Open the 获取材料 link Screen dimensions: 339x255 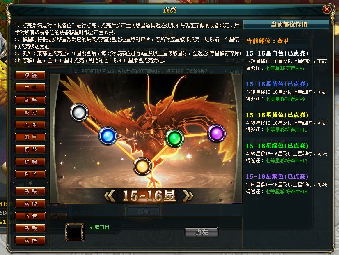[x=99, y=227]
